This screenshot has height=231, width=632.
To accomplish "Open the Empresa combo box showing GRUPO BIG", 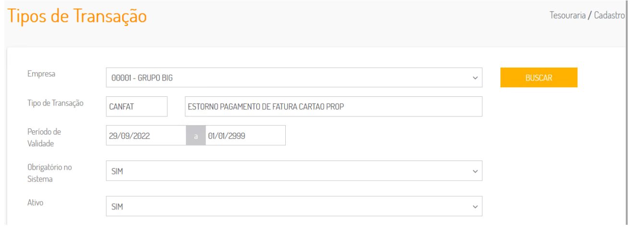I will (288, 78).
